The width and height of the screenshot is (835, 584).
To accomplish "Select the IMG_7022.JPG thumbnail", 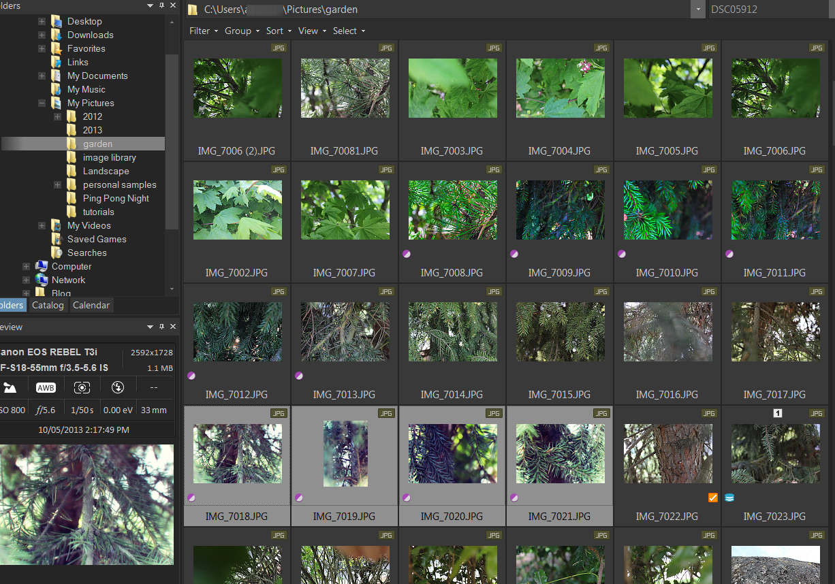I will click(667, 454).
